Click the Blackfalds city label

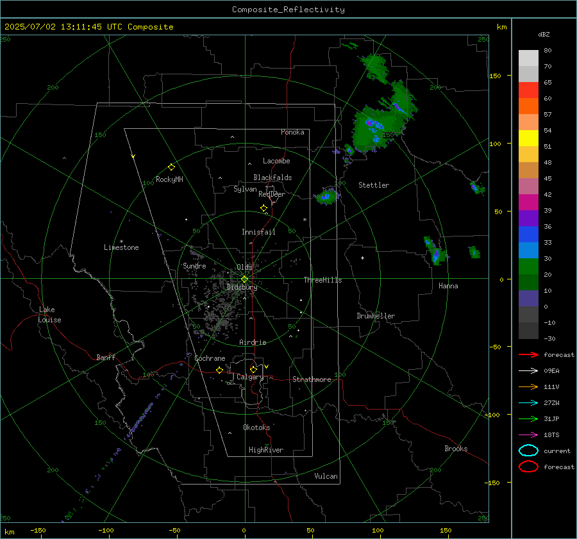coord(272,178)
